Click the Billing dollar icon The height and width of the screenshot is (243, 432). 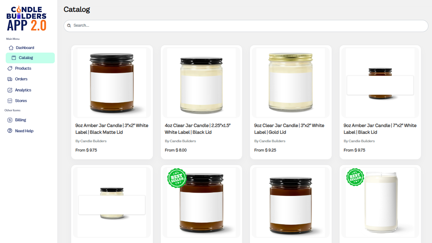[x=10, y=120]
